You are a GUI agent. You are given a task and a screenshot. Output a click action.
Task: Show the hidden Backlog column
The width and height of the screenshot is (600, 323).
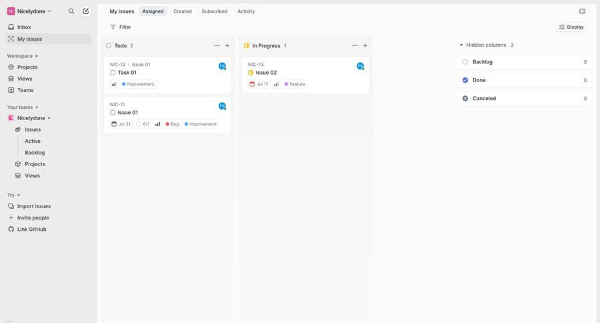[x=524, y=61]
